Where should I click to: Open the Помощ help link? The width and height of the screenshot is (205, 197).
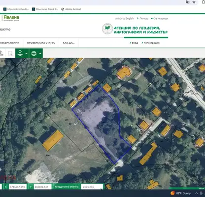pos(142,18)
